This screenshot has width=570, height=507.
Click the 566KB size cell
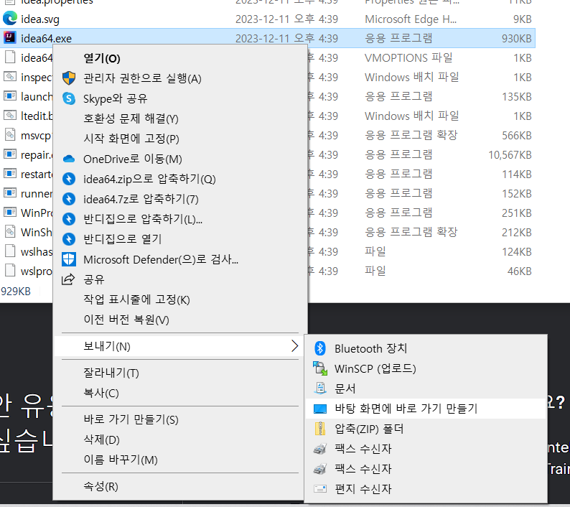coord(517,135)
